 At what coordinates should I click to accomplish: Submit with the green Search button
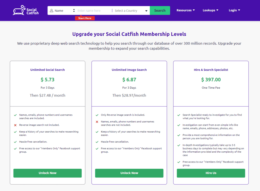[160, 10]
